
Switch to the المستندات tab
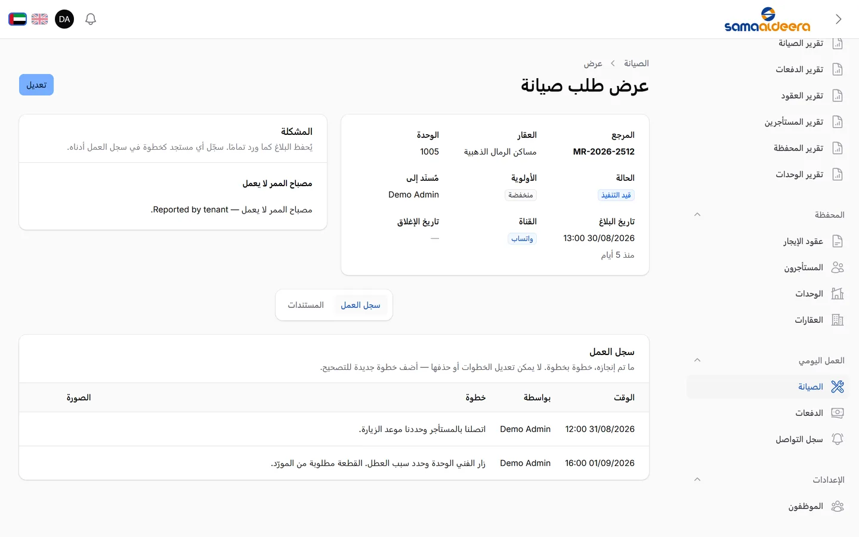pos(306,305)
